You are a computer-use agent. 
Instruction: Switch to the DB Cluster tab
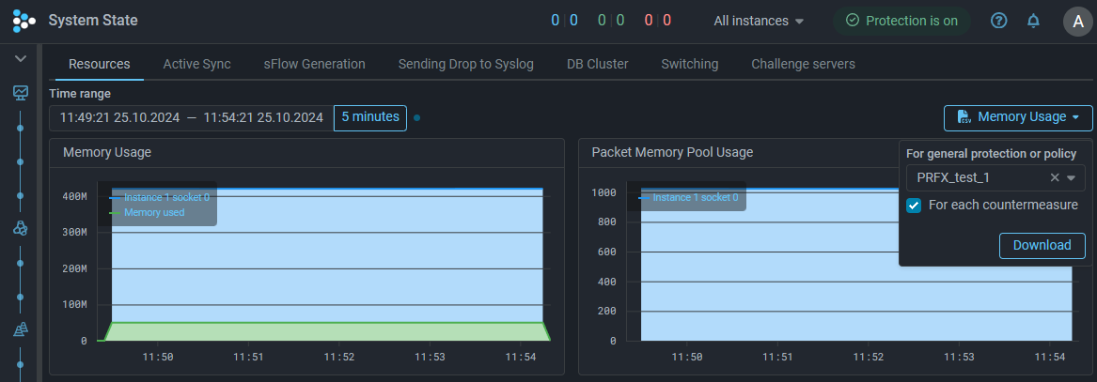tap(597, 64)
